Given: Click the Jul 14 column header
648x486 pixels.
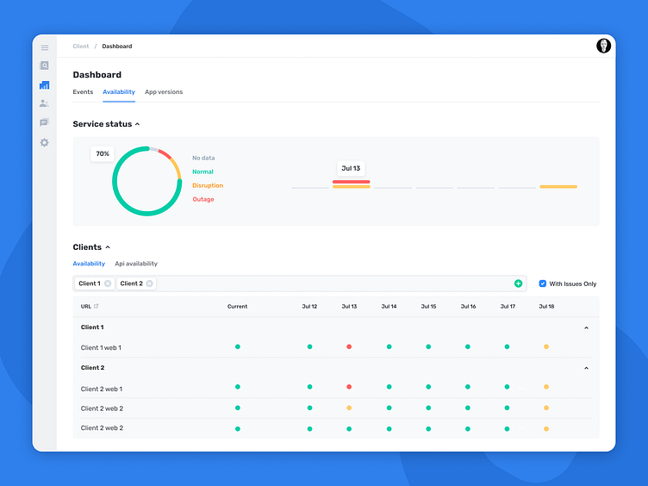Looking at the screenshot, I should (x=389, y=306).
